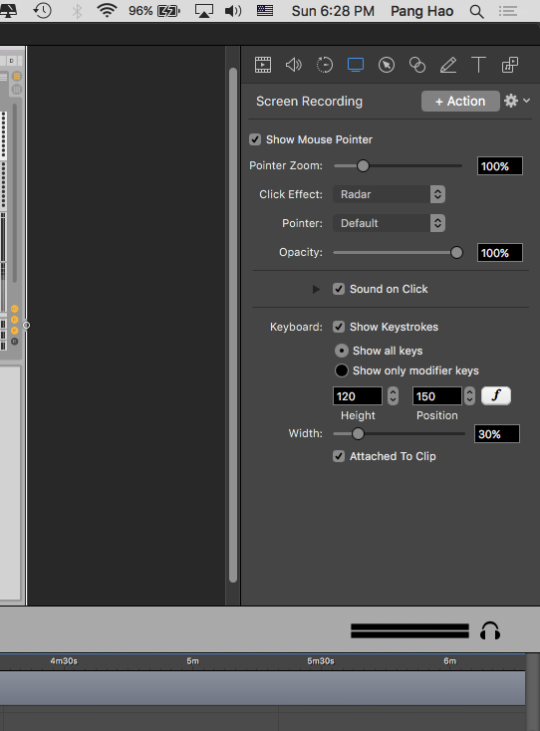Open the gear settings menu beside Action

(x=517, y=101)
